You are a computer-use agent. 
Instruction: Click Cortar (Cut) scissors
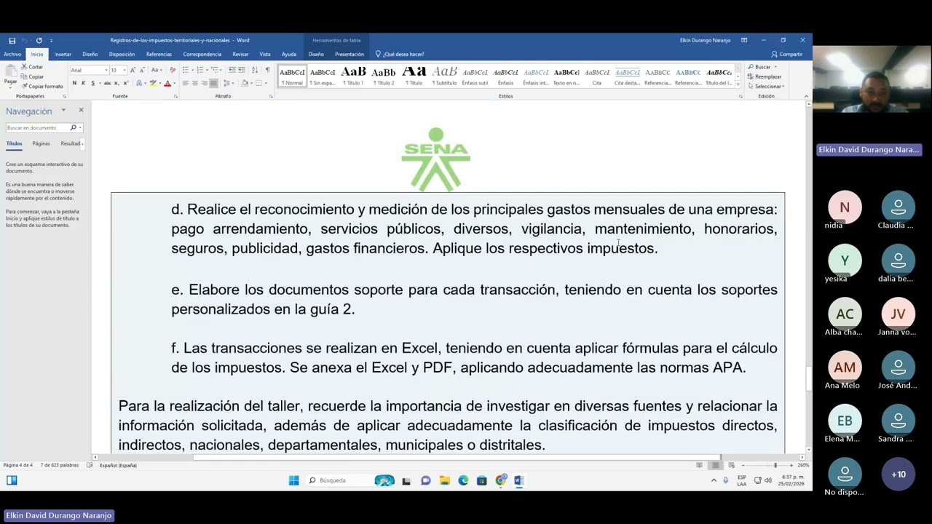coord(32,66)
